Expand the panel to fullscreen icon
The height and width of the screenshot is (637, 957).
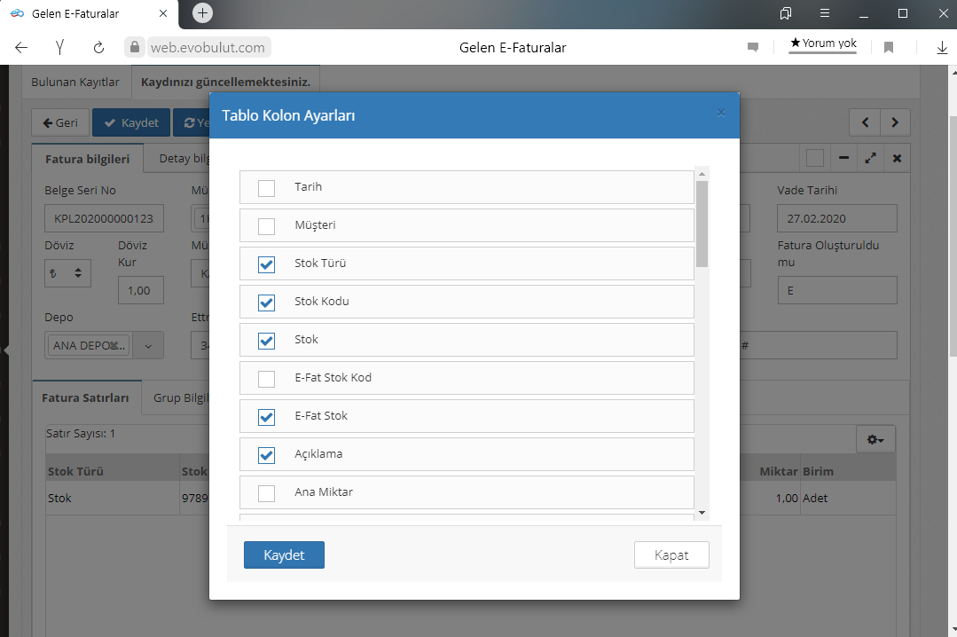coord(870,158)
